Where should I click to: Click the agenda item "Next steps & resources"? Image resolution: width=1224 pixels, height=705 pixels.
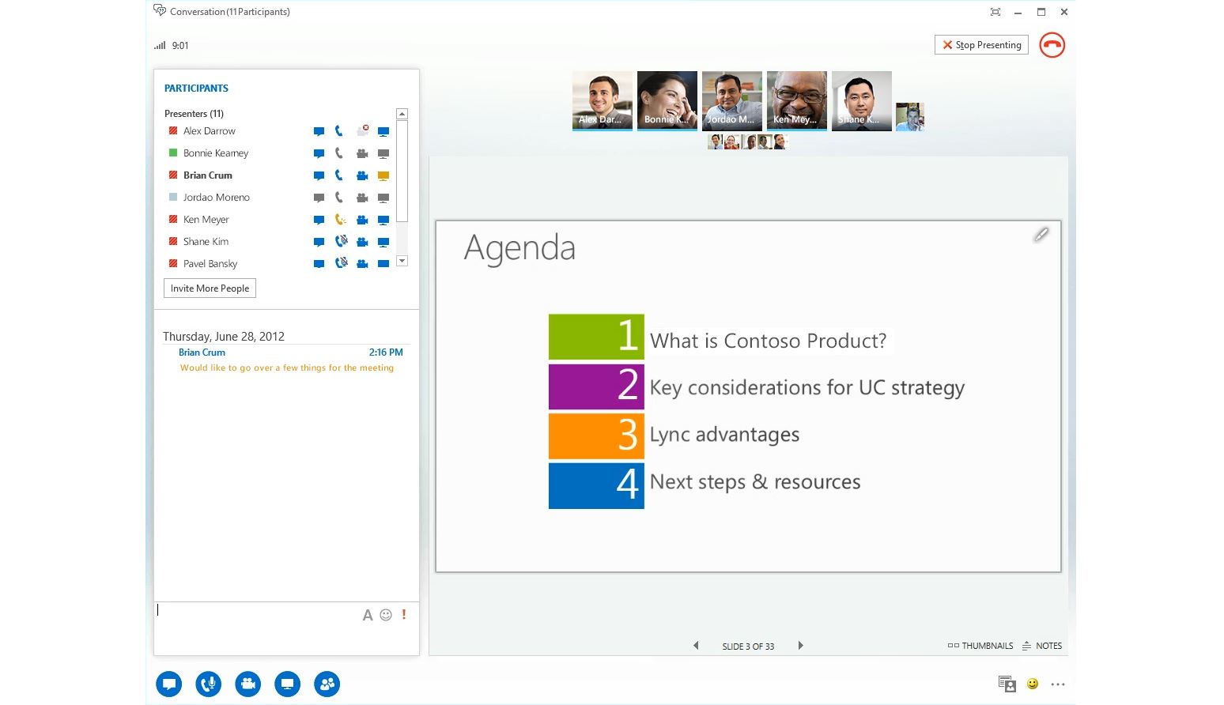tap(755, 482)
